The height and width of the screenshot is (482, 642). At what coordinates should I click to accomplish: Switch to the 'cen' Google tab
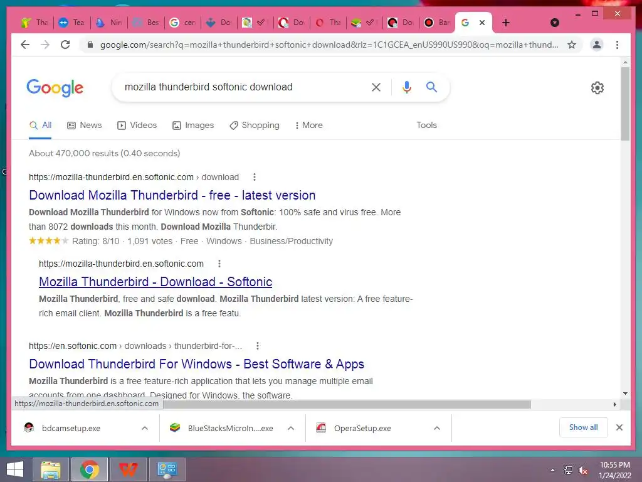tap(182, 23)
